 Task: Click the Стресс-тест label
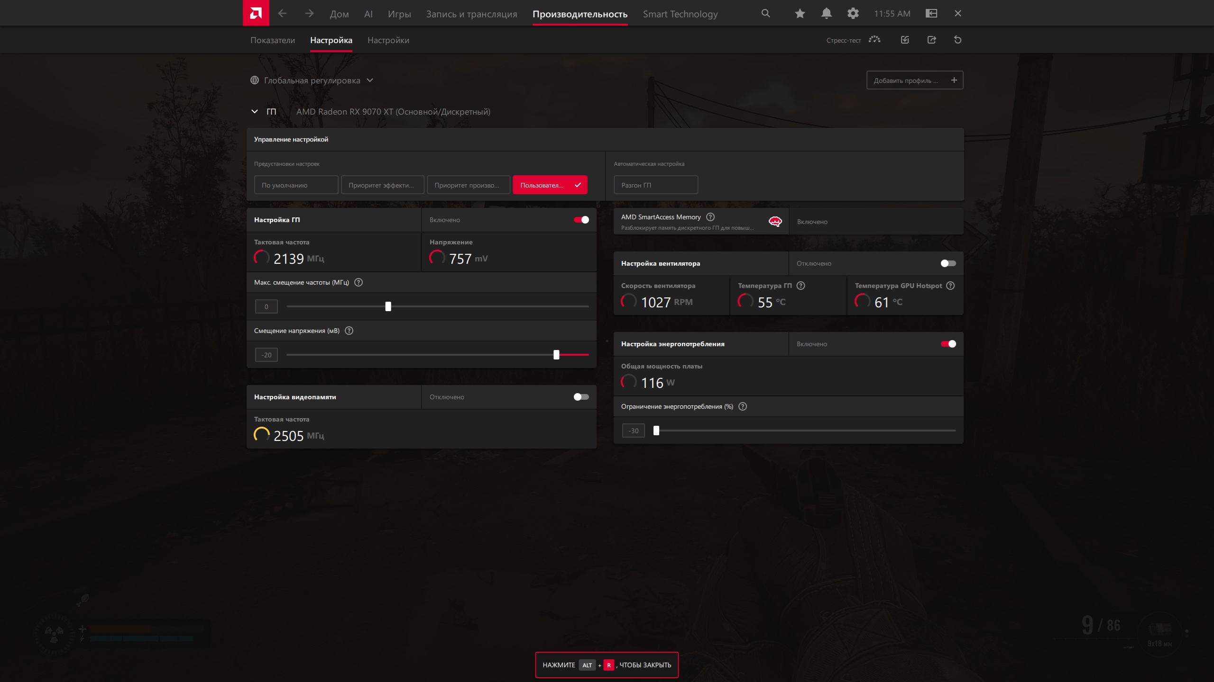coord(844,40)
